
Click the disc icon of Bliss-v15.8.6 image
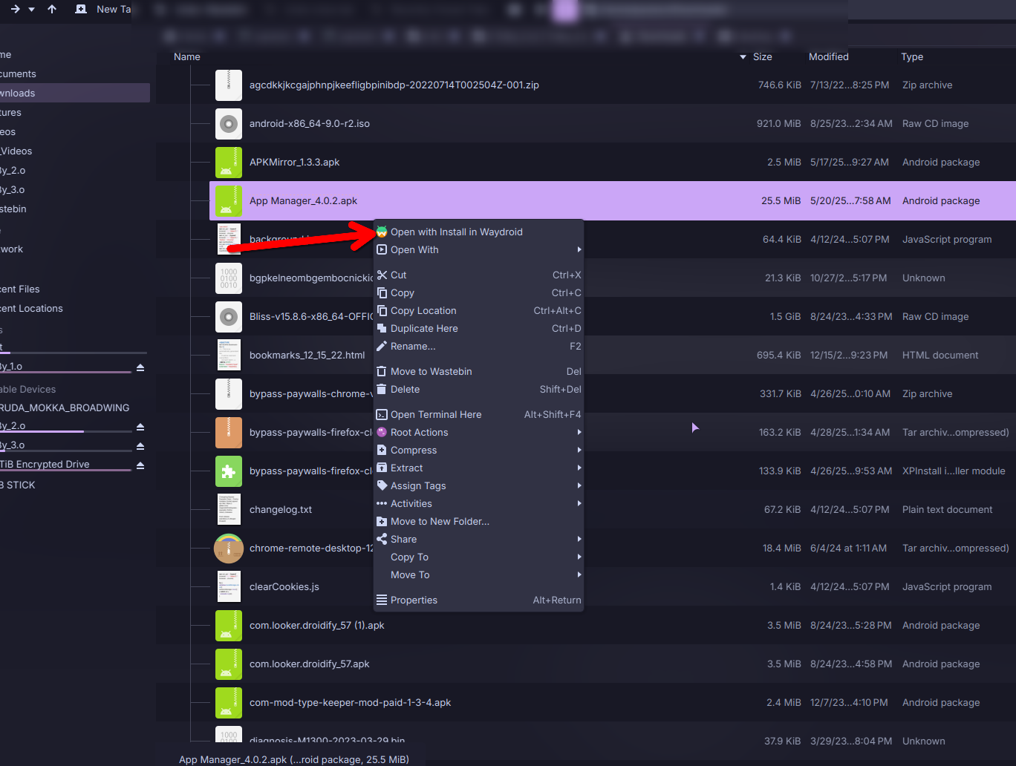[229, 316]
